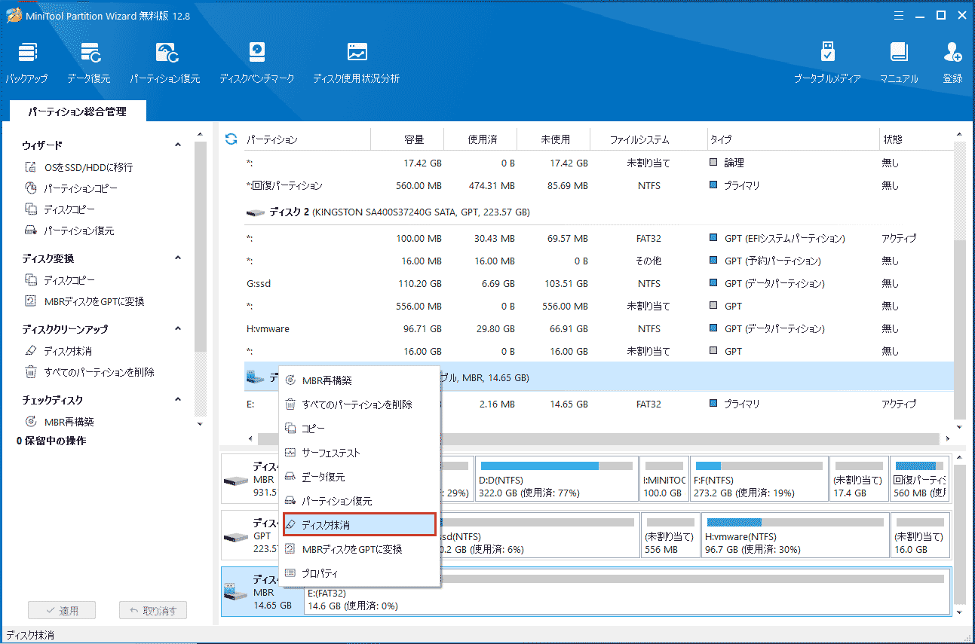Select MBR再構築 in the context menu
This screenshot has width=975, height=644.
pyautogui.click(x=360, y=380)
